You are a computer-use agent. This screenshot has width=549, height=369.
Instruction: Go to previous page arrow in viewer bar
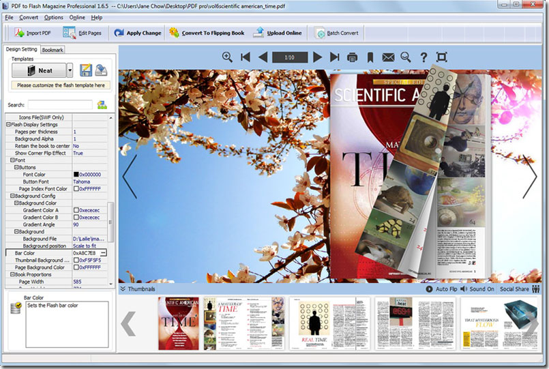tap(263, 57)
